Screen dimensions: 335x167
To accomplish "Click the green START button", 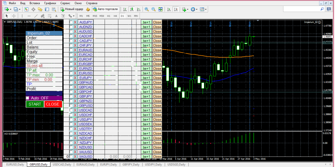I will (35, 104).
